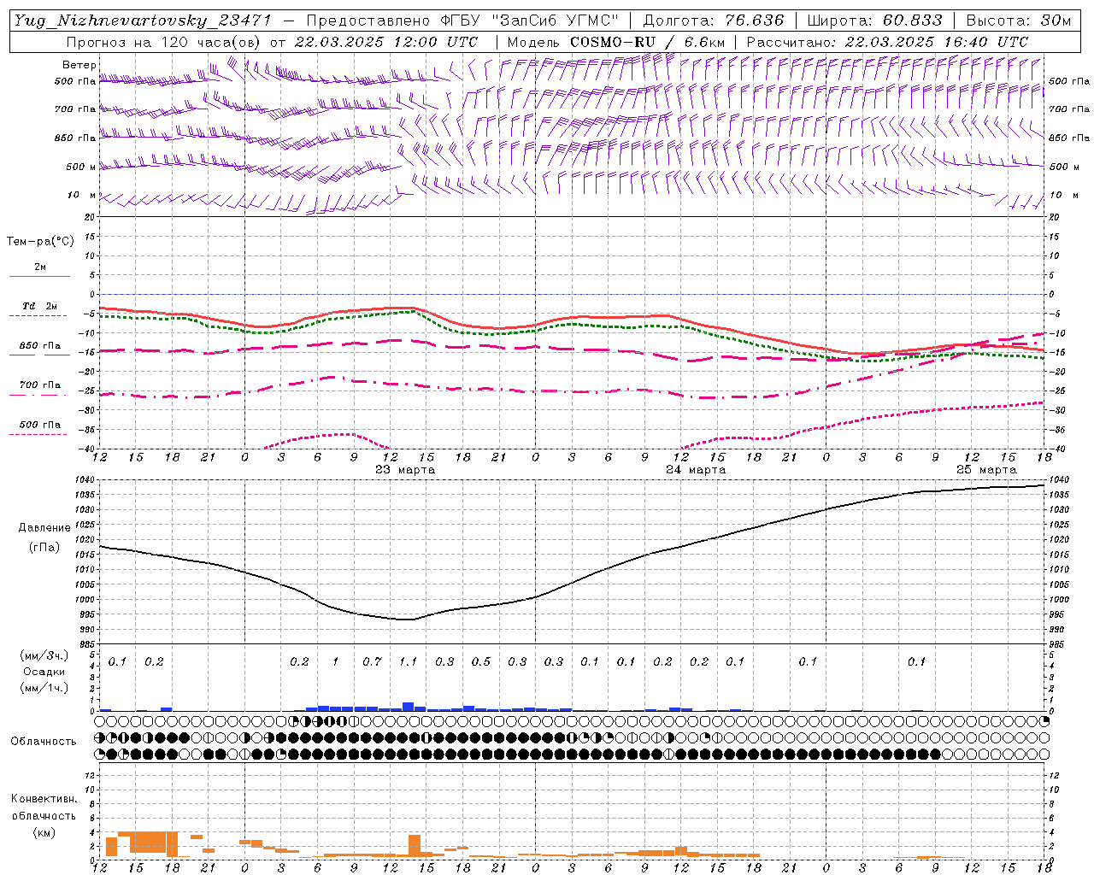Click the 23 марта date label
The image size is (1094, 875).
(x=405, y=469)
